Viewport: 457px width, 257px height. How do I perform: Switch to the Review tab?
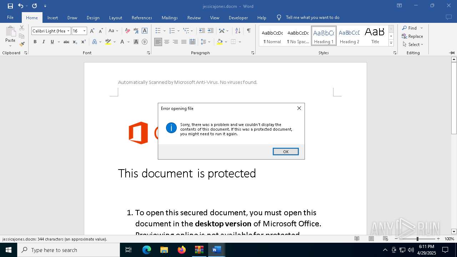coord(194,17)
